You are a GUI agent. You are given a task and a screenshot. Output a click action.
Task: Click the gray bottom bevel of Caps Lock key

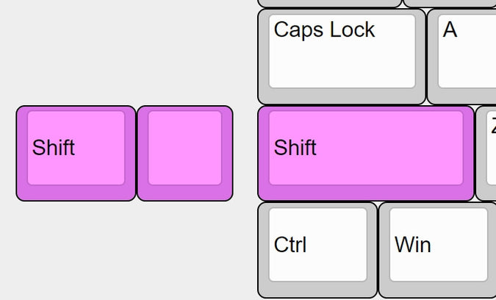point(342,96)
